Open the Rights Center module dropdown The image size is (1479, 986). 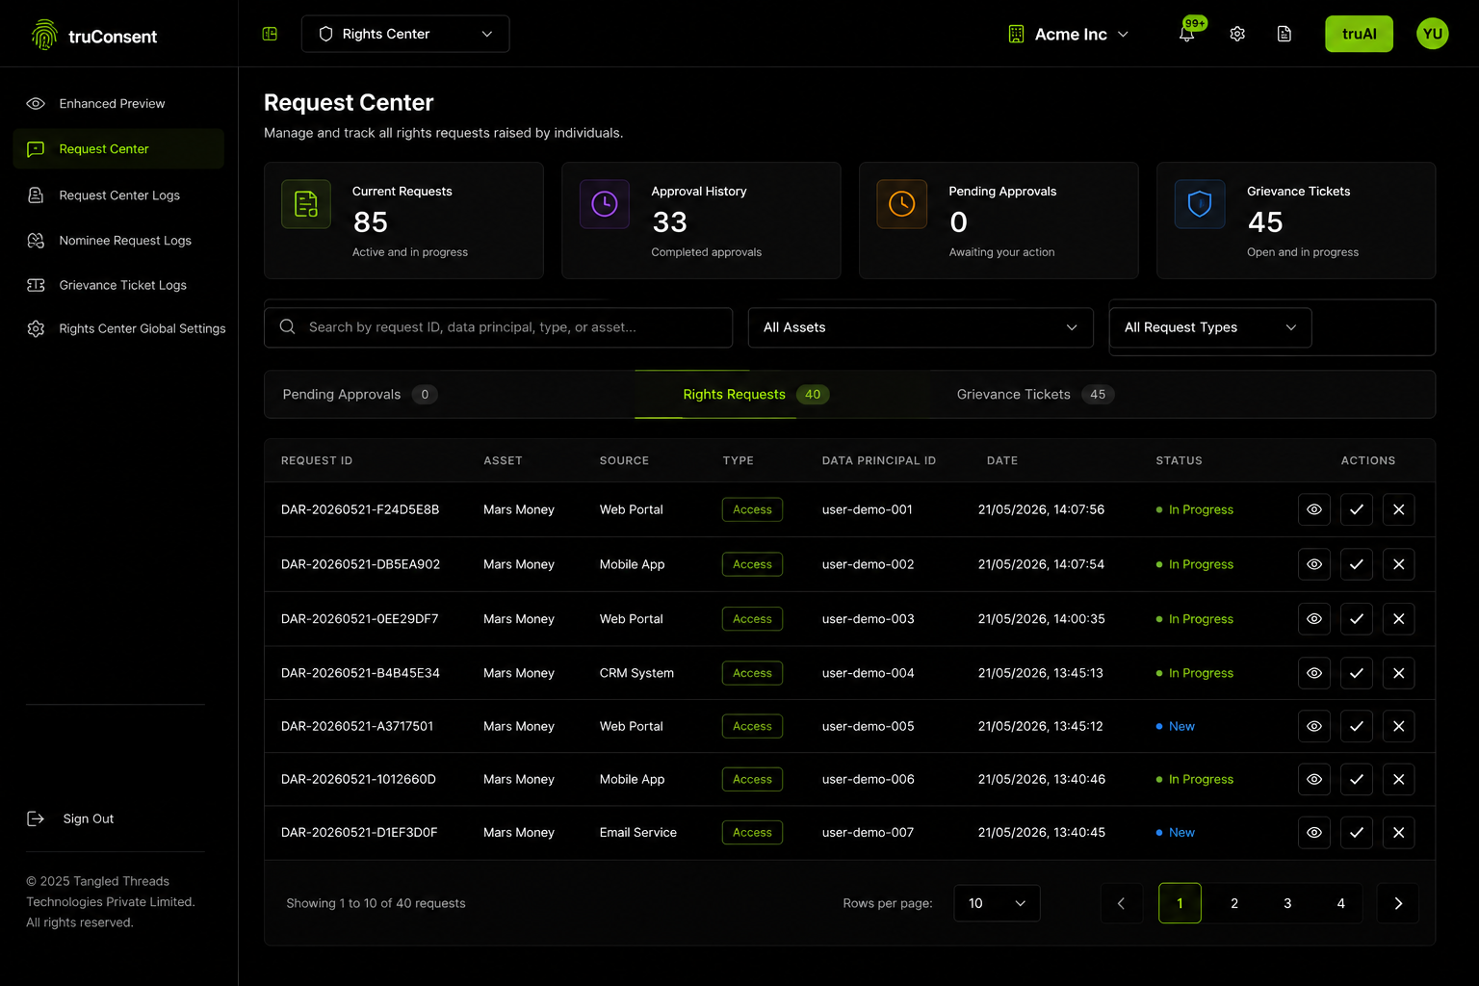tap(405, 34)
